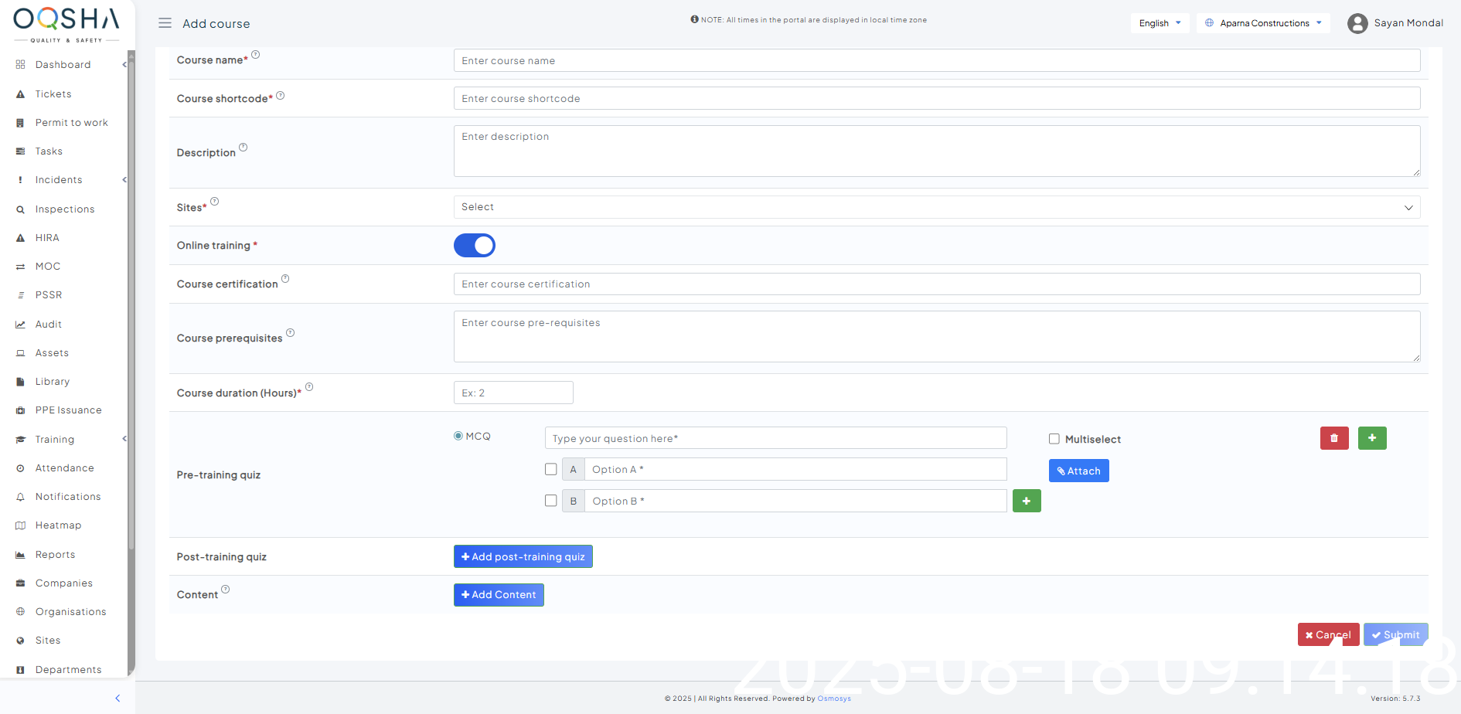1461x714 pixels.
Task: Expand the Aparna Constructions organisation dropdown
Action: coord(1263,23)
